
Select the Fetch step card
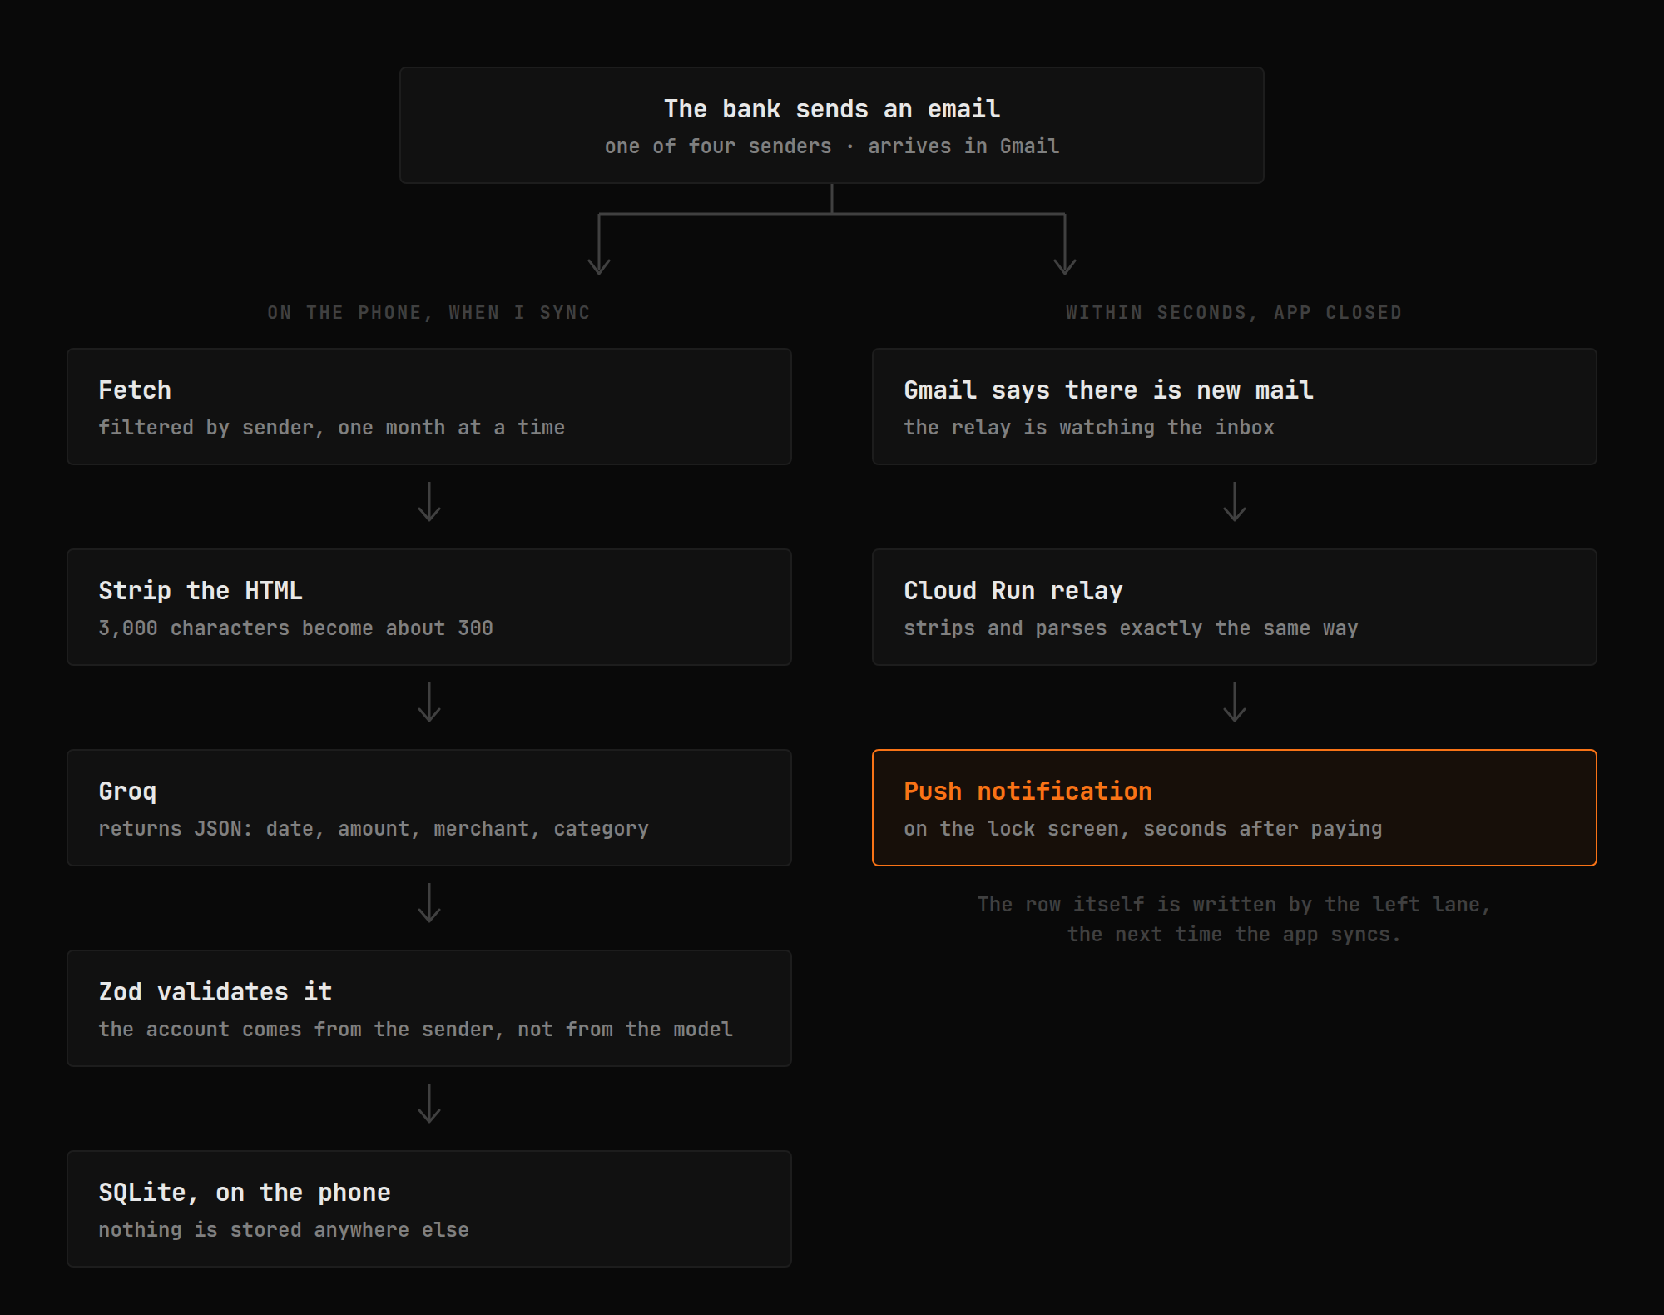[429, 406]
